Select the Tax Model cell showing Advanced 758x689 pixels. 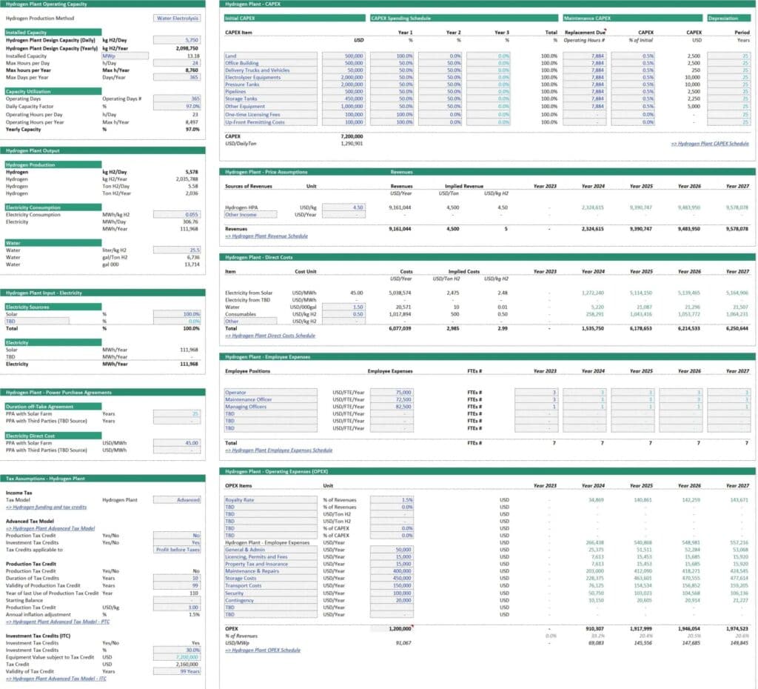coord(177,500)
